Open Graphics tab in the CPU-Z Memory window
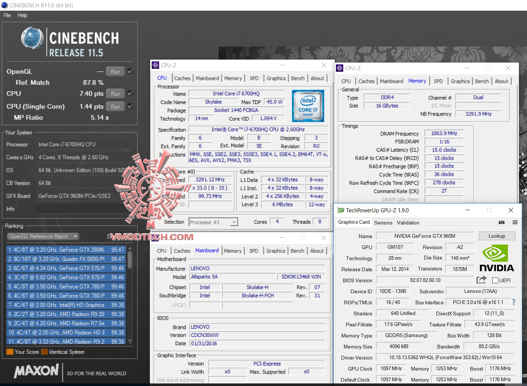 pos(460,81)
